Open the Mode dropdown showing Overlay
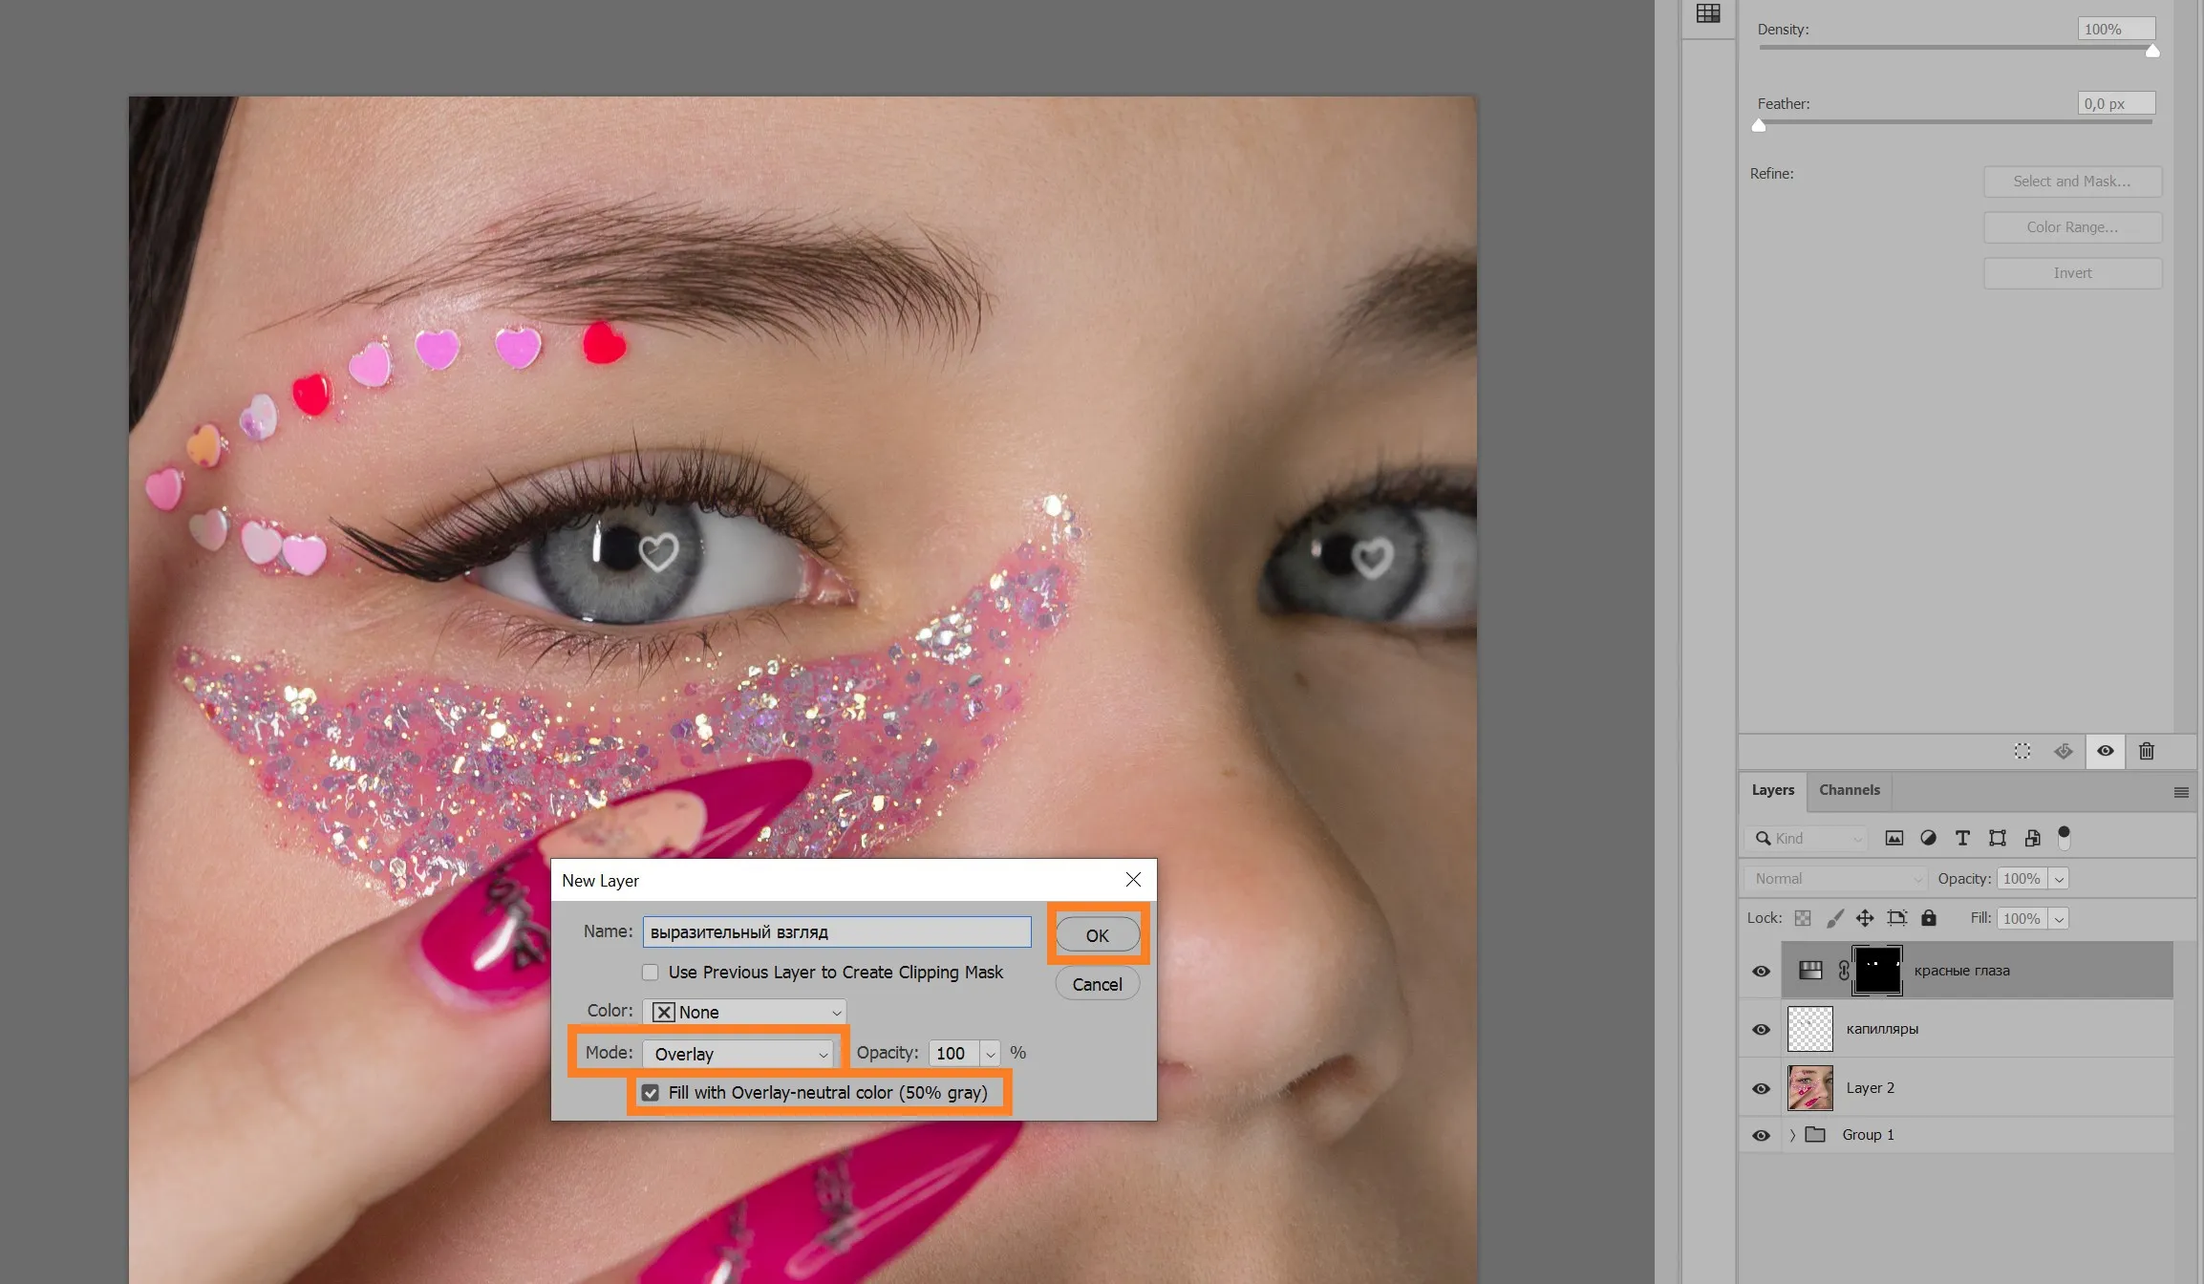This screenshot has width=2204, height=1284. click(740, 1054)
